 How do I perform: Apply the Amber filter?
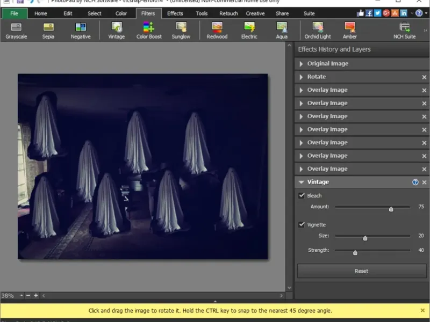350,31
